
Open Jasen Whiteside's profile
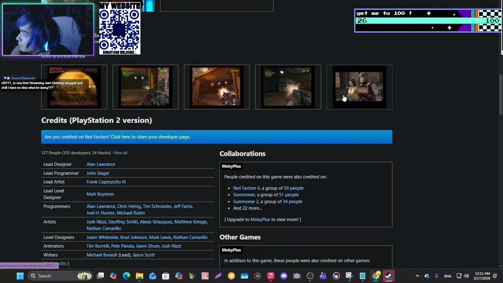coord(102,237)
